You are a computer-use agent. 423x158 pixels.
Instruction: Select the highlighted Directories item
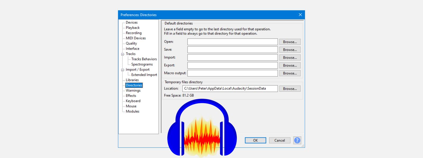(134, 85)
